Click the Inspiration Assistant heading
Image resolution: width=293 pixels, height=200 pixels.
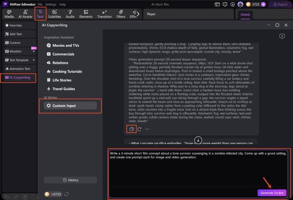(x=59, y=37)
